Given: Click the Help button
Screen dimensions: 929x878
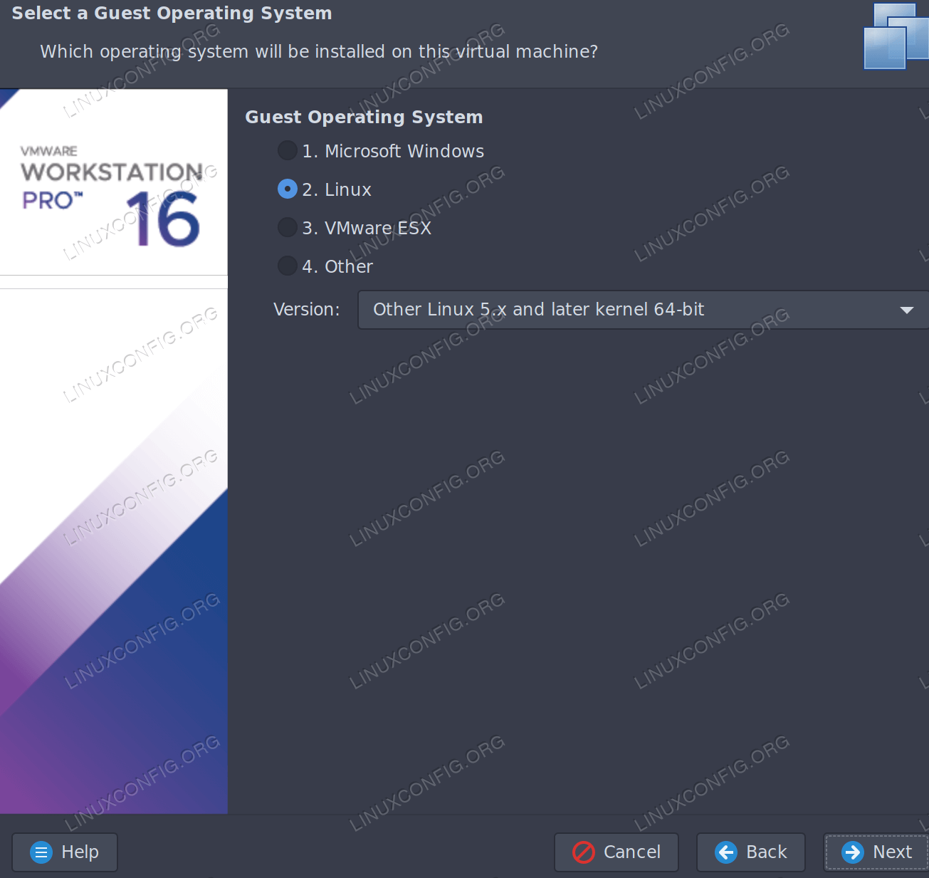Looking at the screenshot, I should pos(65,852).
